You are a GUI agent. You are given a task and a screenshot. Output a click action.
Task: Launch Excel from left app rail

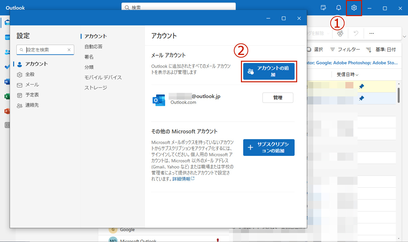point(7,96)
